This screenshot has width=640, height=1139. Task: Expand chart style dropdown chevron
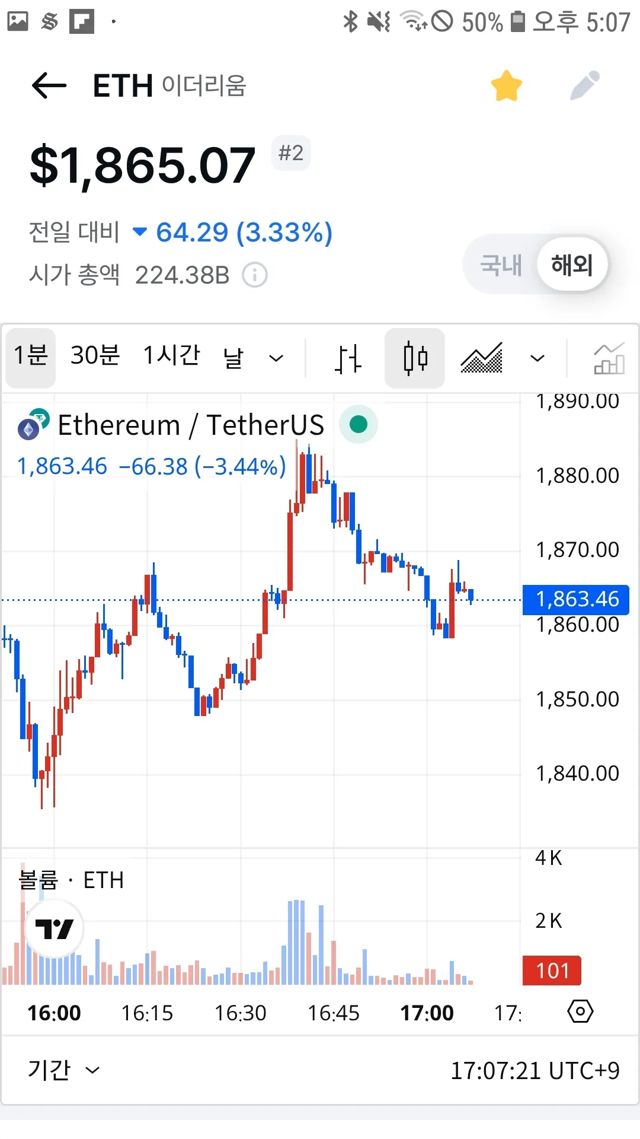(537, 358)
